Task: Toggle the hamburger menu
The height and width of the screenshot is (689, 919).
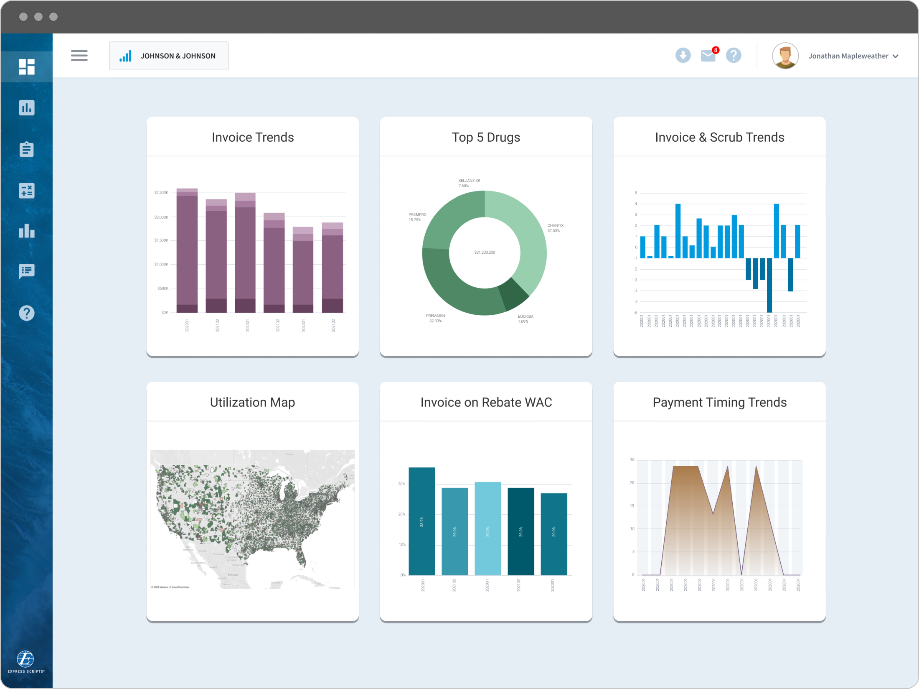Action: (x=79, y=56)
